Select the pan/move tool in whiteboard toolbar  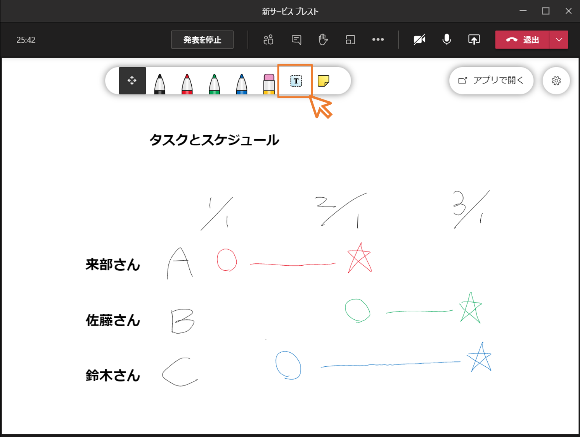[132, 80]
